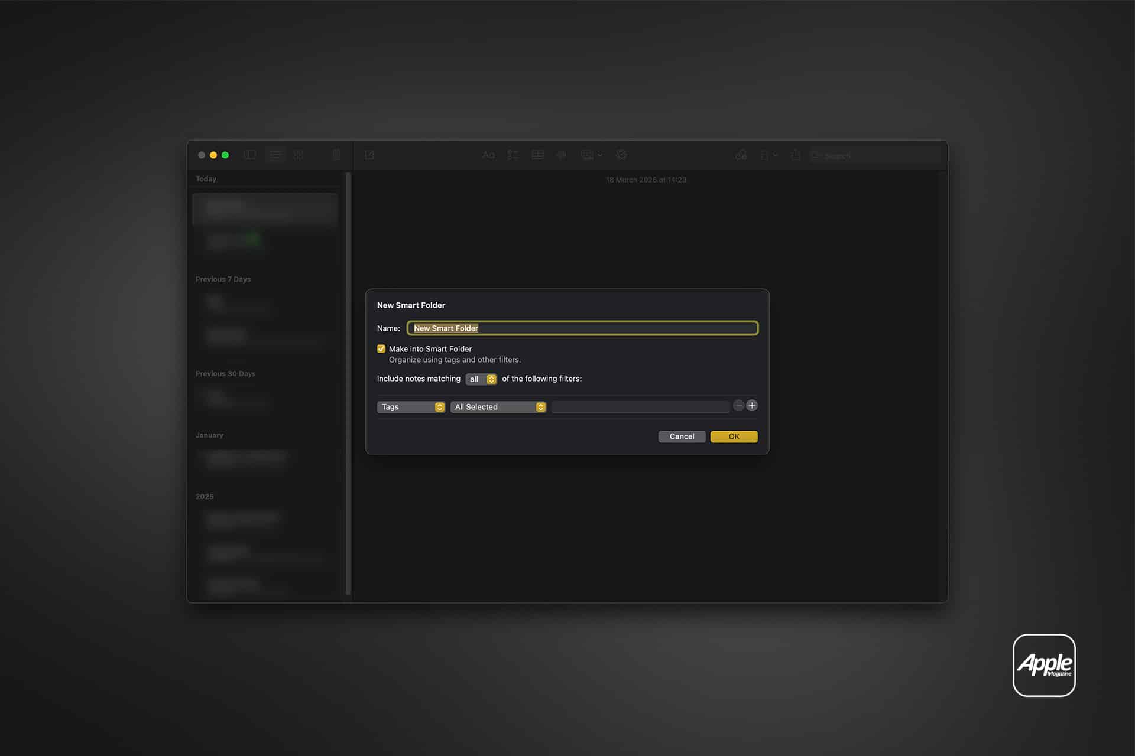
Task: Click the notes list scrollbar
Action: [348, 384]
